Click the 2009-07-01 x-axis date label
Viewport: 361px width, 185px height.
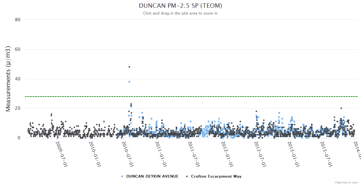[61, 154]
